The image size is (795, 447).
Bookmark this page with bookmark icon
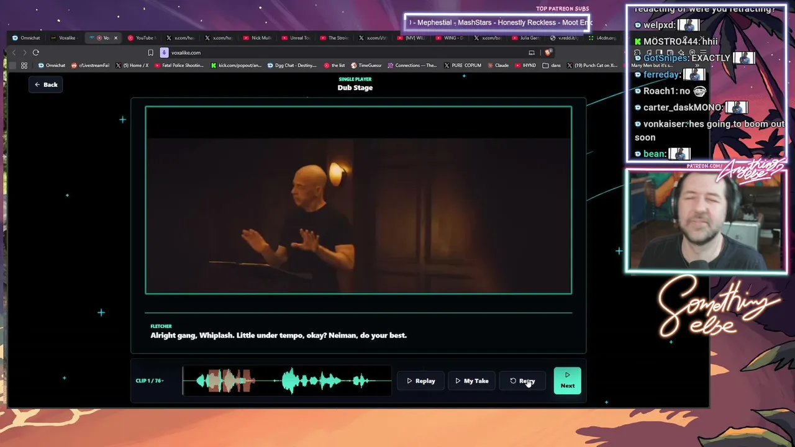[150, 53]
